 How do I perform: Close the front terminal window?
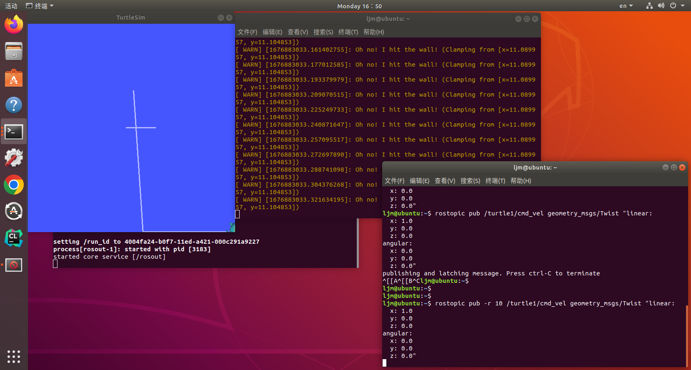[x=682, y=167]
